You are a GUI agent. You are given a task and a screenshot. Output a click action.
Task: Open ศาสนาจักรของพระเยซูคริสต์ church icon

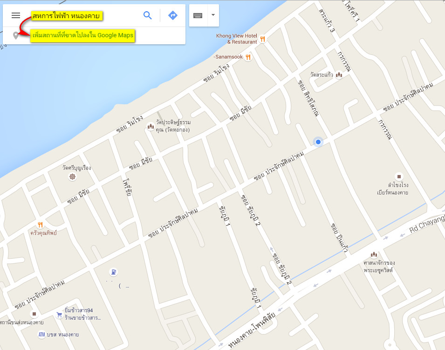(374, 254)
